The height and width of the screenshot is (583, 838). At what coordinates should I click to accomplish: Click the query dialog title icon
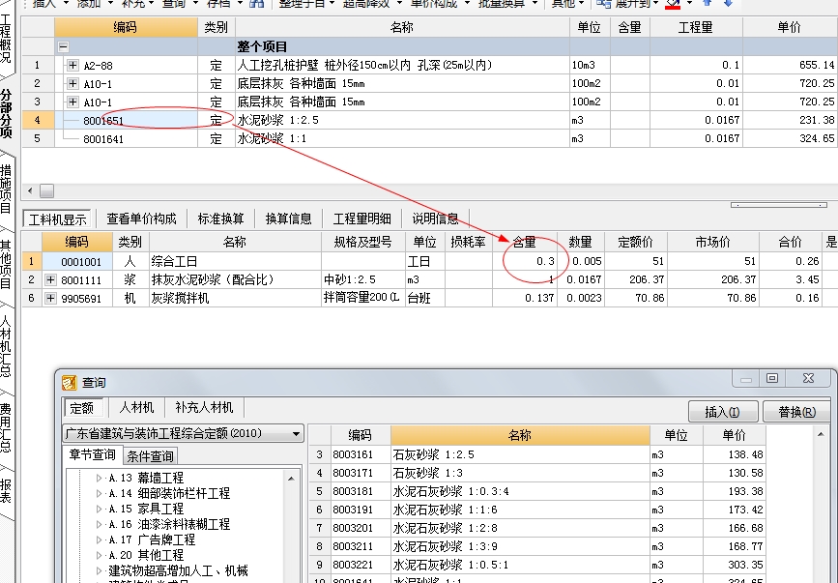(70, 383)
